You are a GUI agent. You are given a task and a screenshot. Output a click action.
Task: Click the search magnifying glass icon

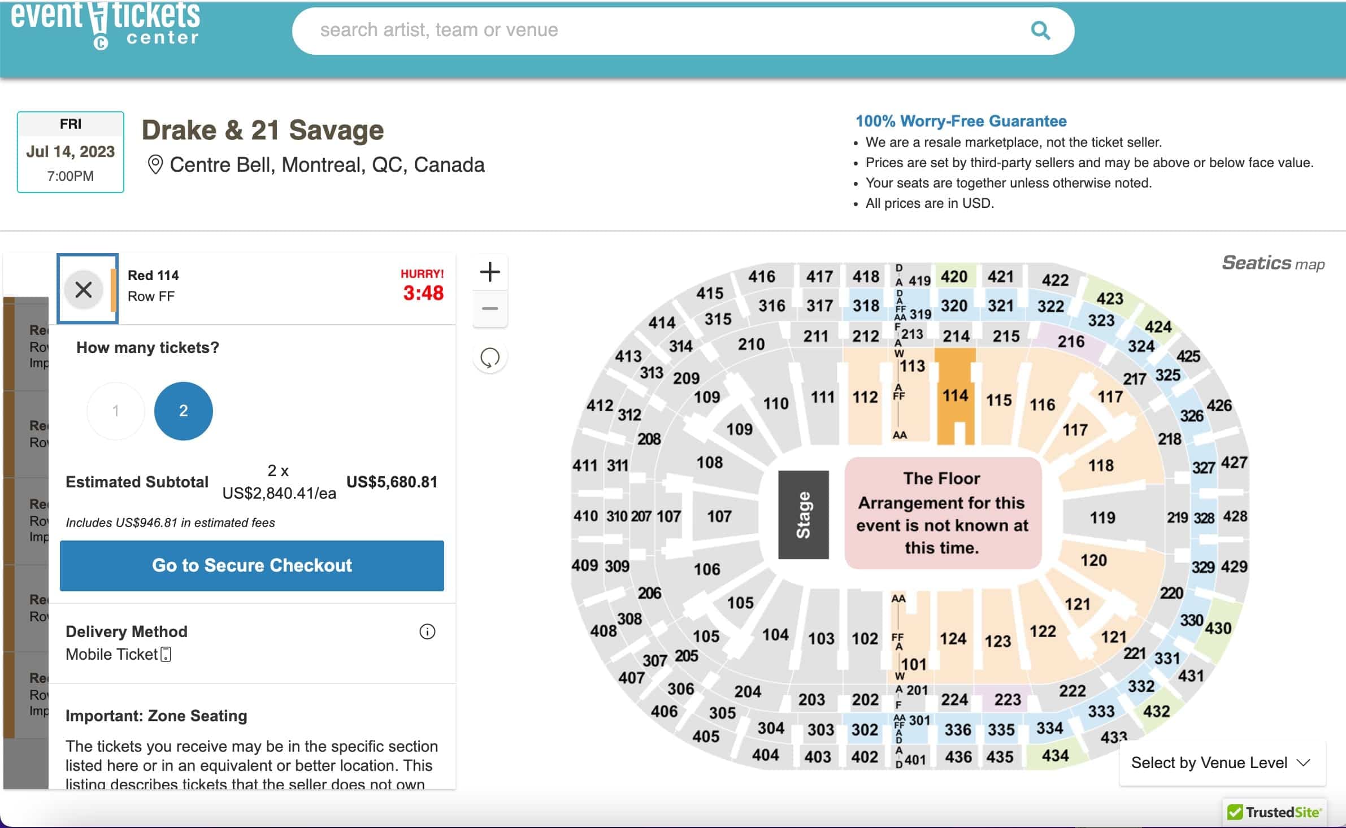[1040, 30]
